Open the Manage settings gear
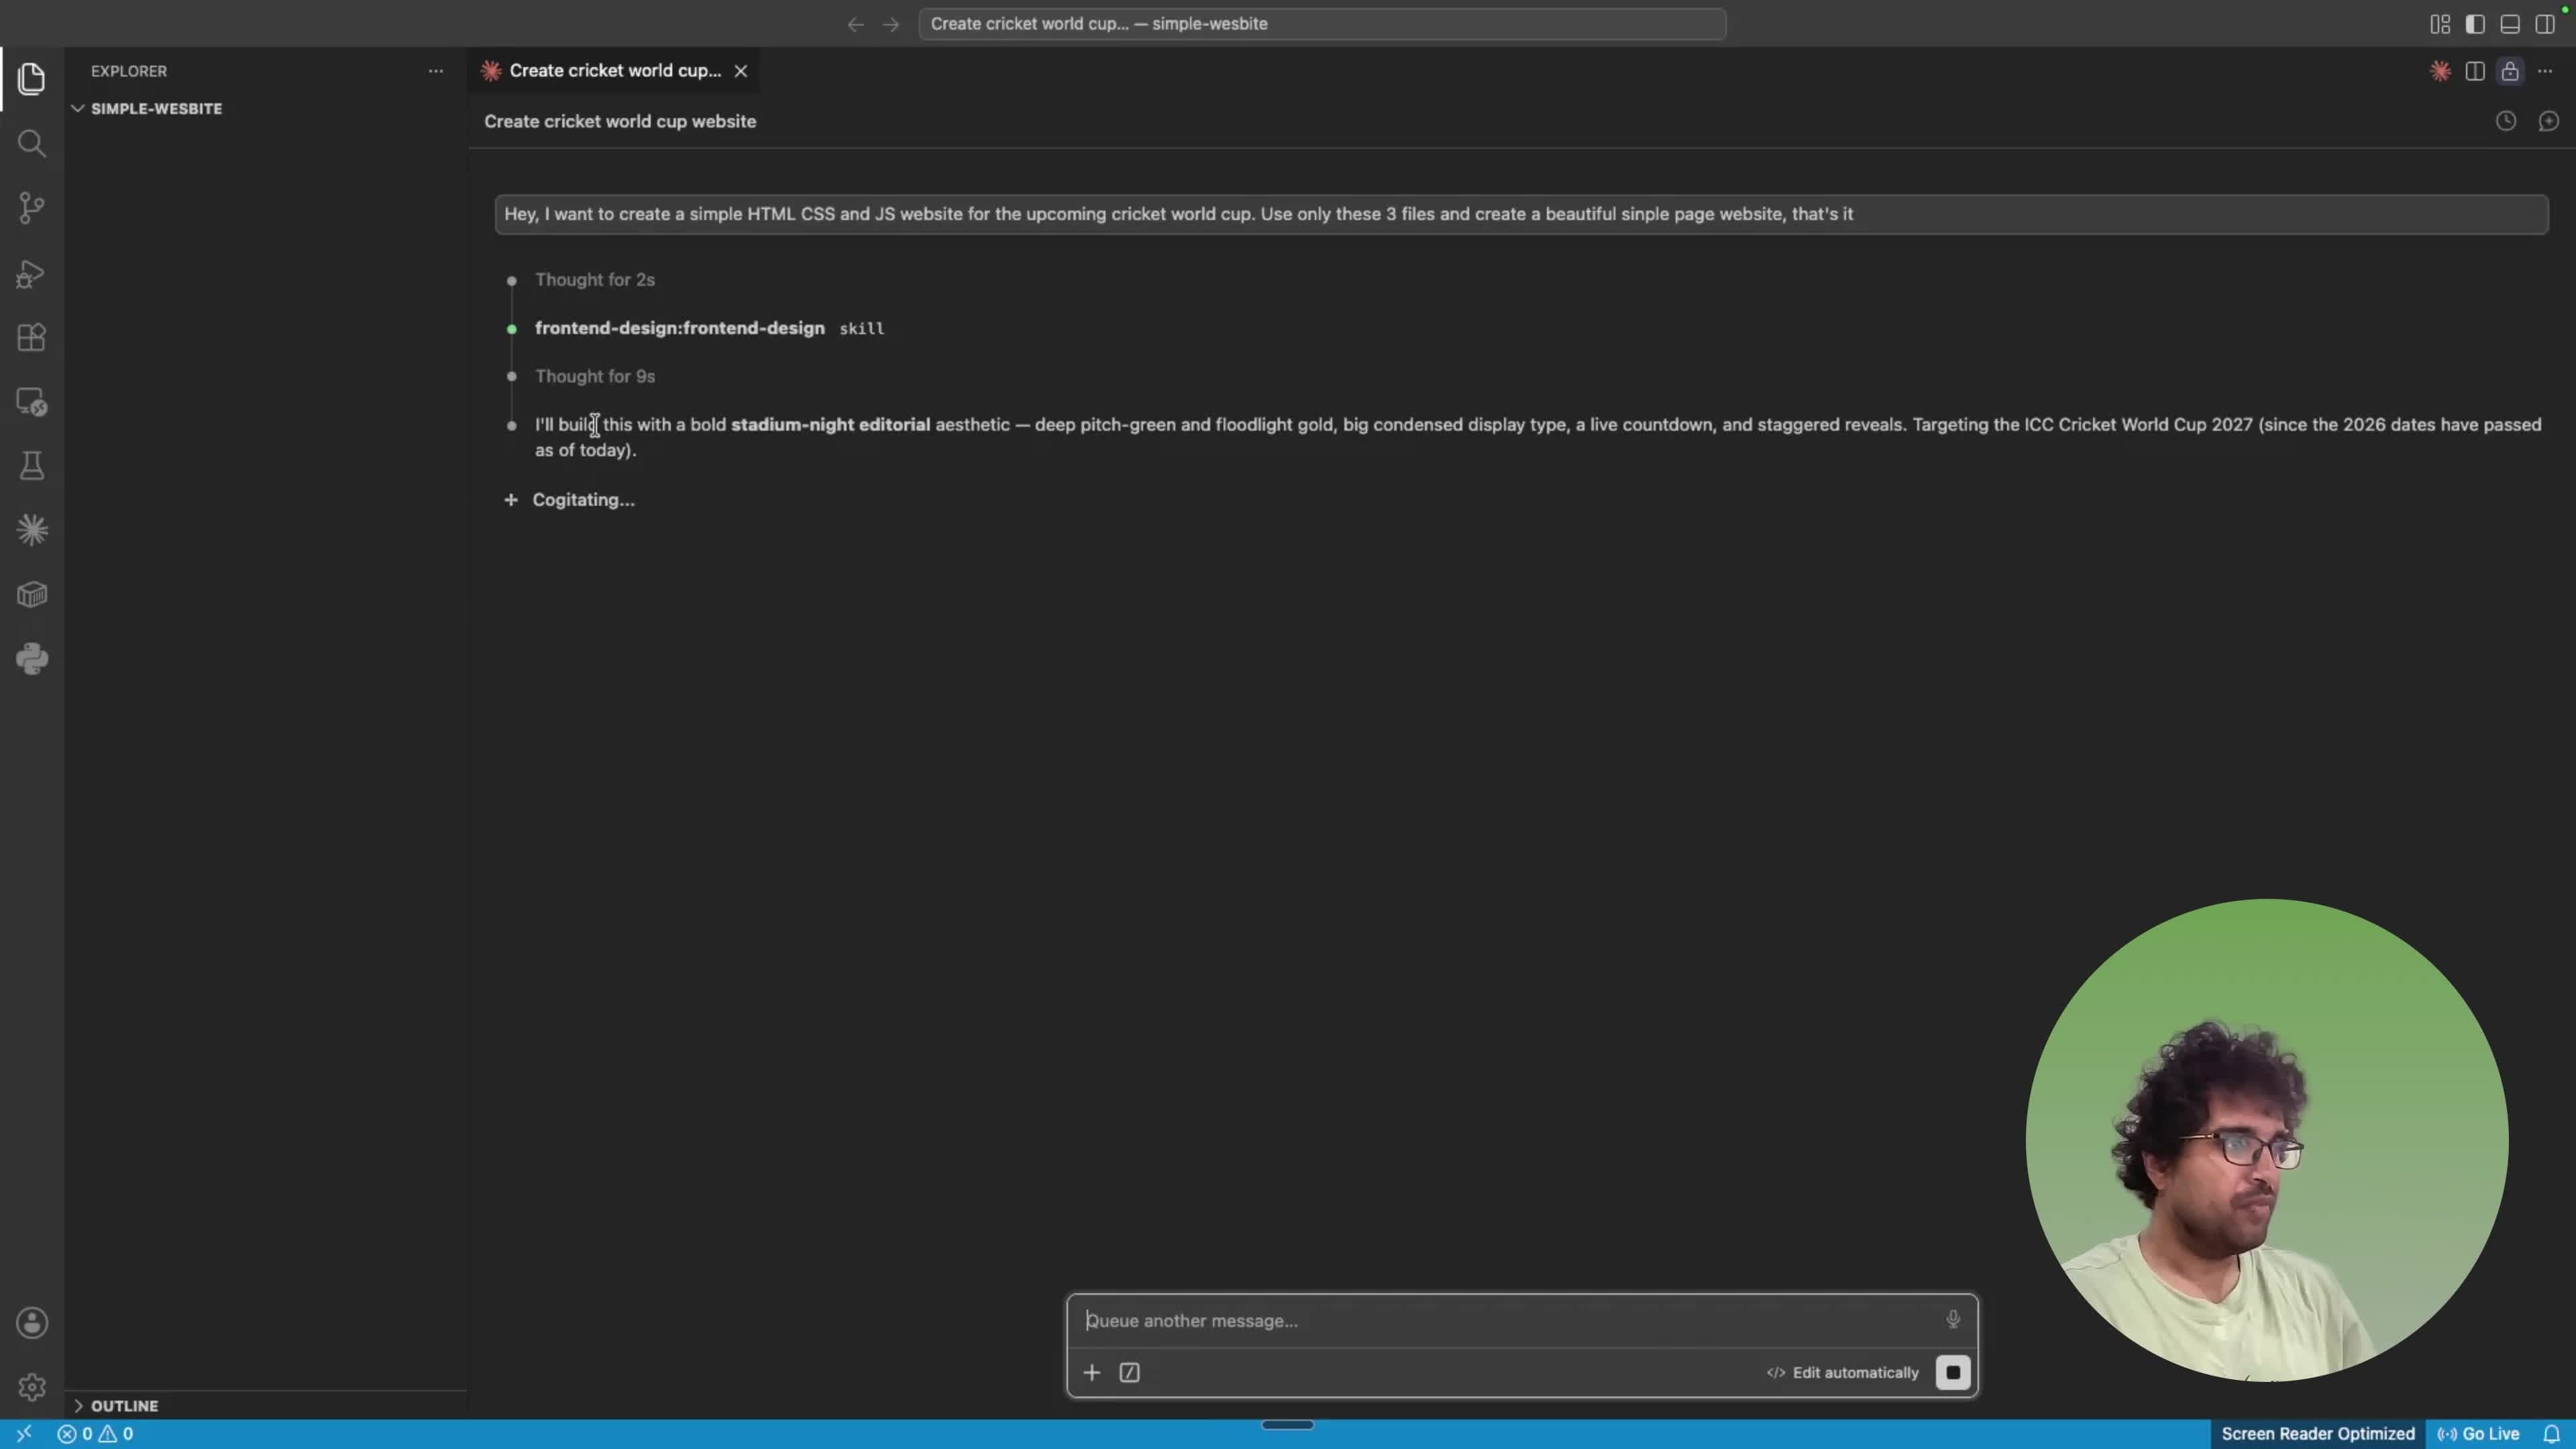2576x1449 pixels. click(x=31, y=1387)
